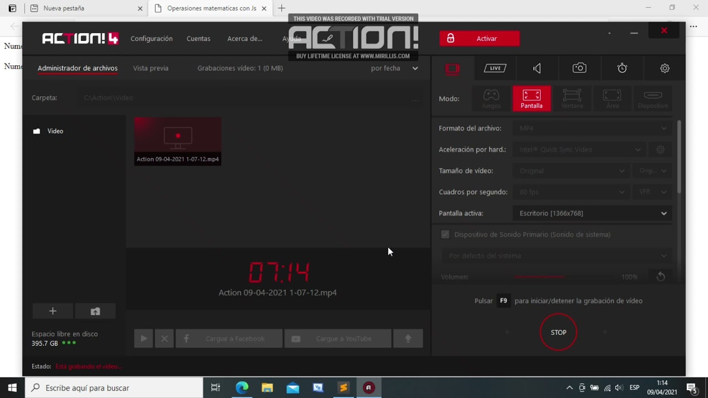
Task: Stop recording with the STOP button
Action: (559, 332)
